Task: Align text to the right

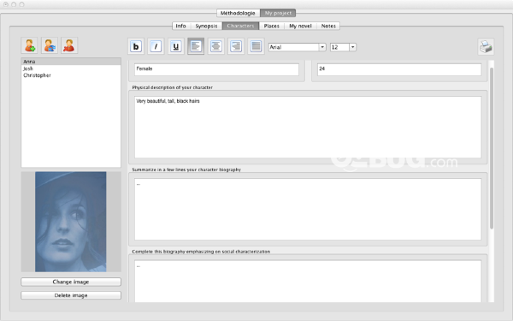Action: 236,46
